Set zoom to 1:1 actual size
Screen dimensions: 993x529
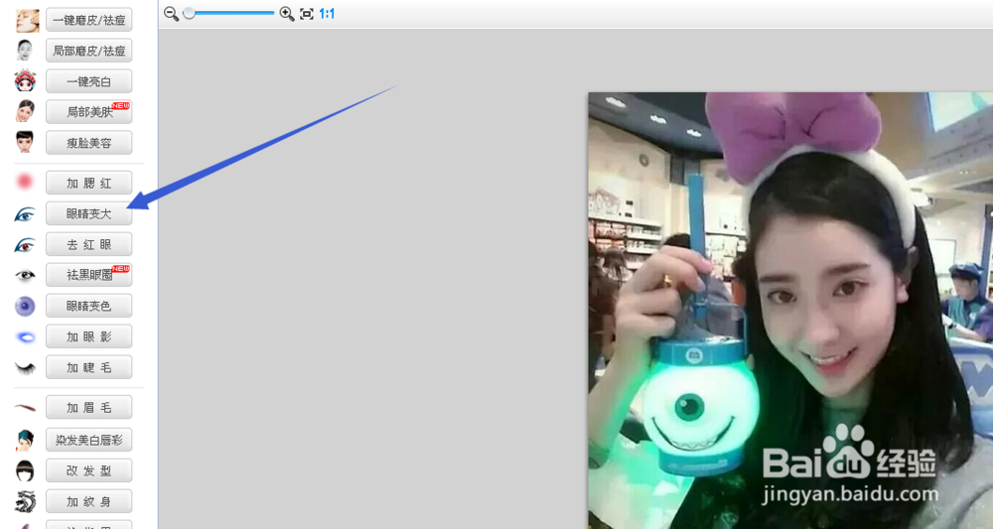point(327,13)
